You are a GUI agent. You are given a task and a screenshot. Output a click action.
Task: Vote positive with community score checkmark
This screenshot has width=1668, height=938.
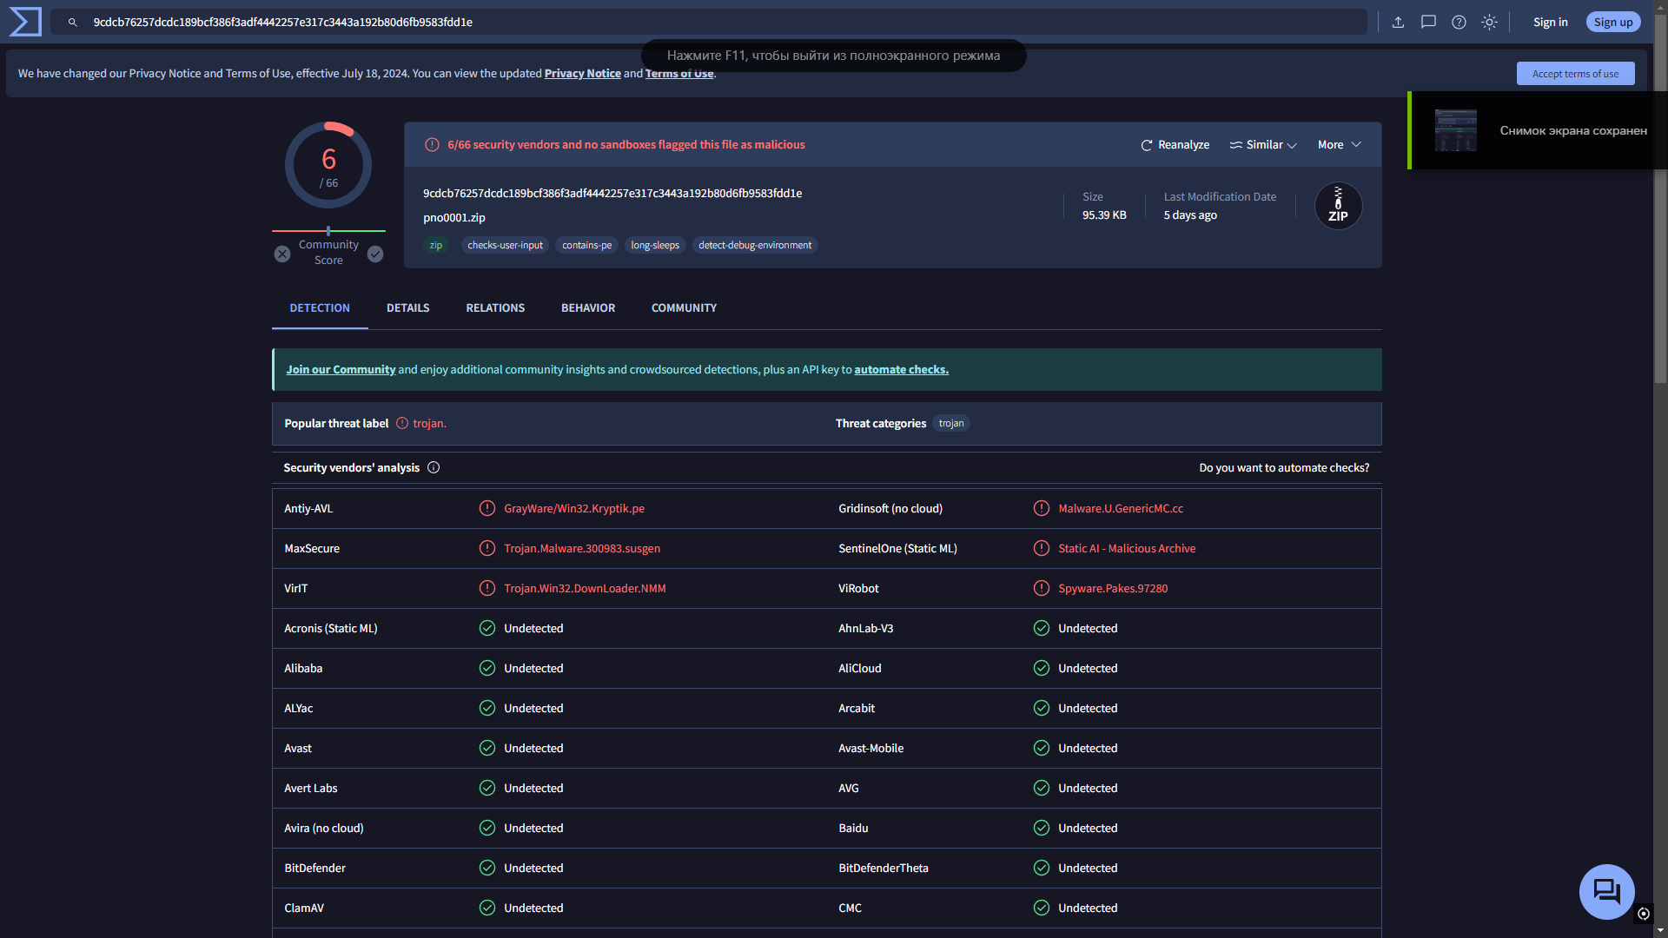[375, 254]
